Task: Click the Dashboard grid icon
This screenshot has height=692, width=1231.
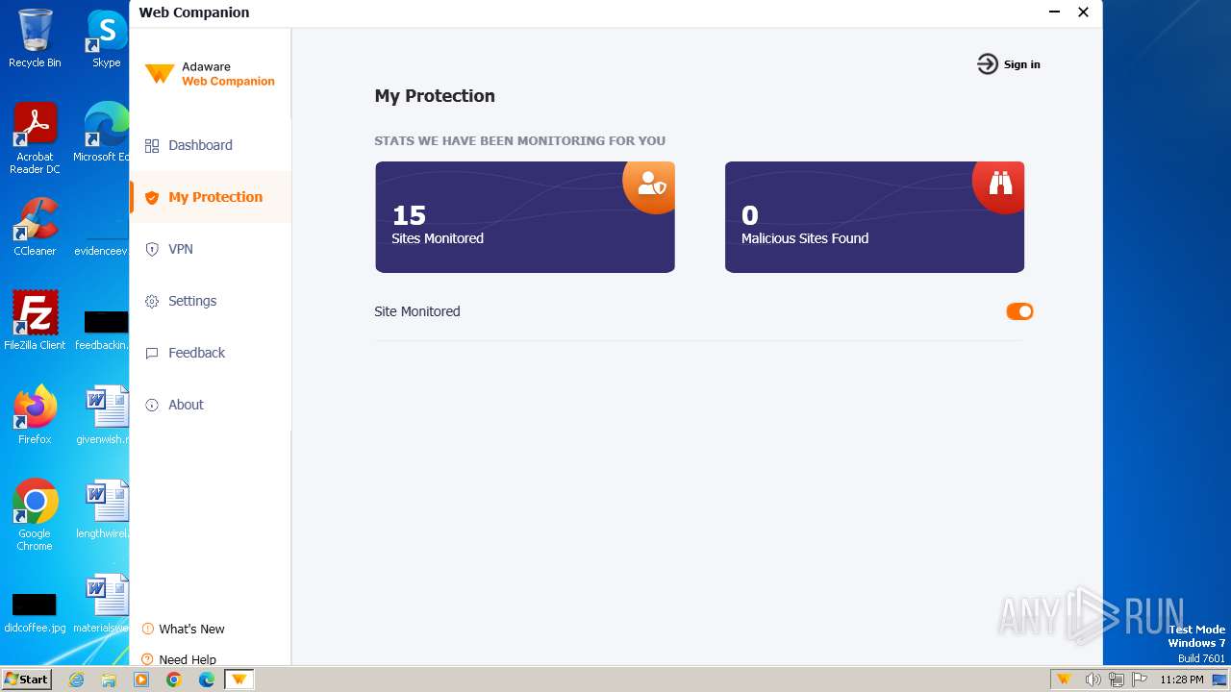Action: click(152, 146)
